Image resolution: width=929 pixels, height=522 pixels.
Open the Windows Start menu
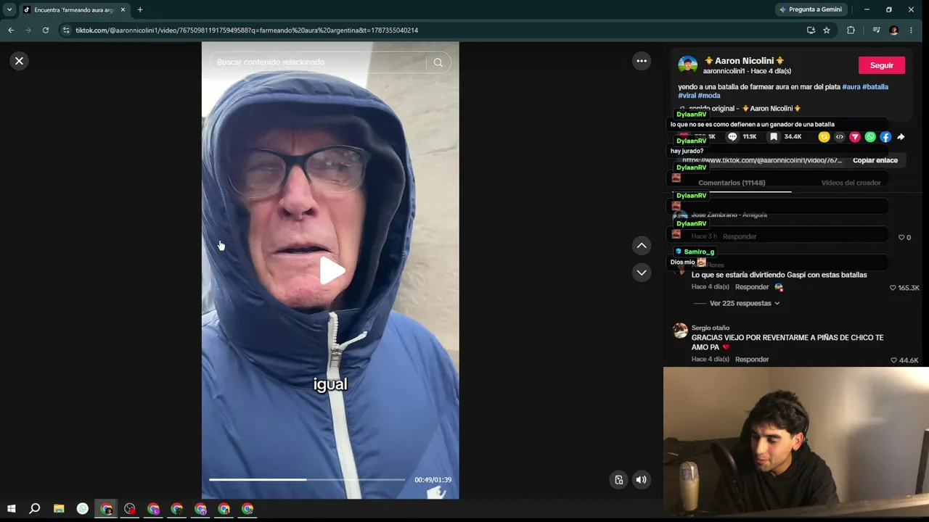(11, 509)
